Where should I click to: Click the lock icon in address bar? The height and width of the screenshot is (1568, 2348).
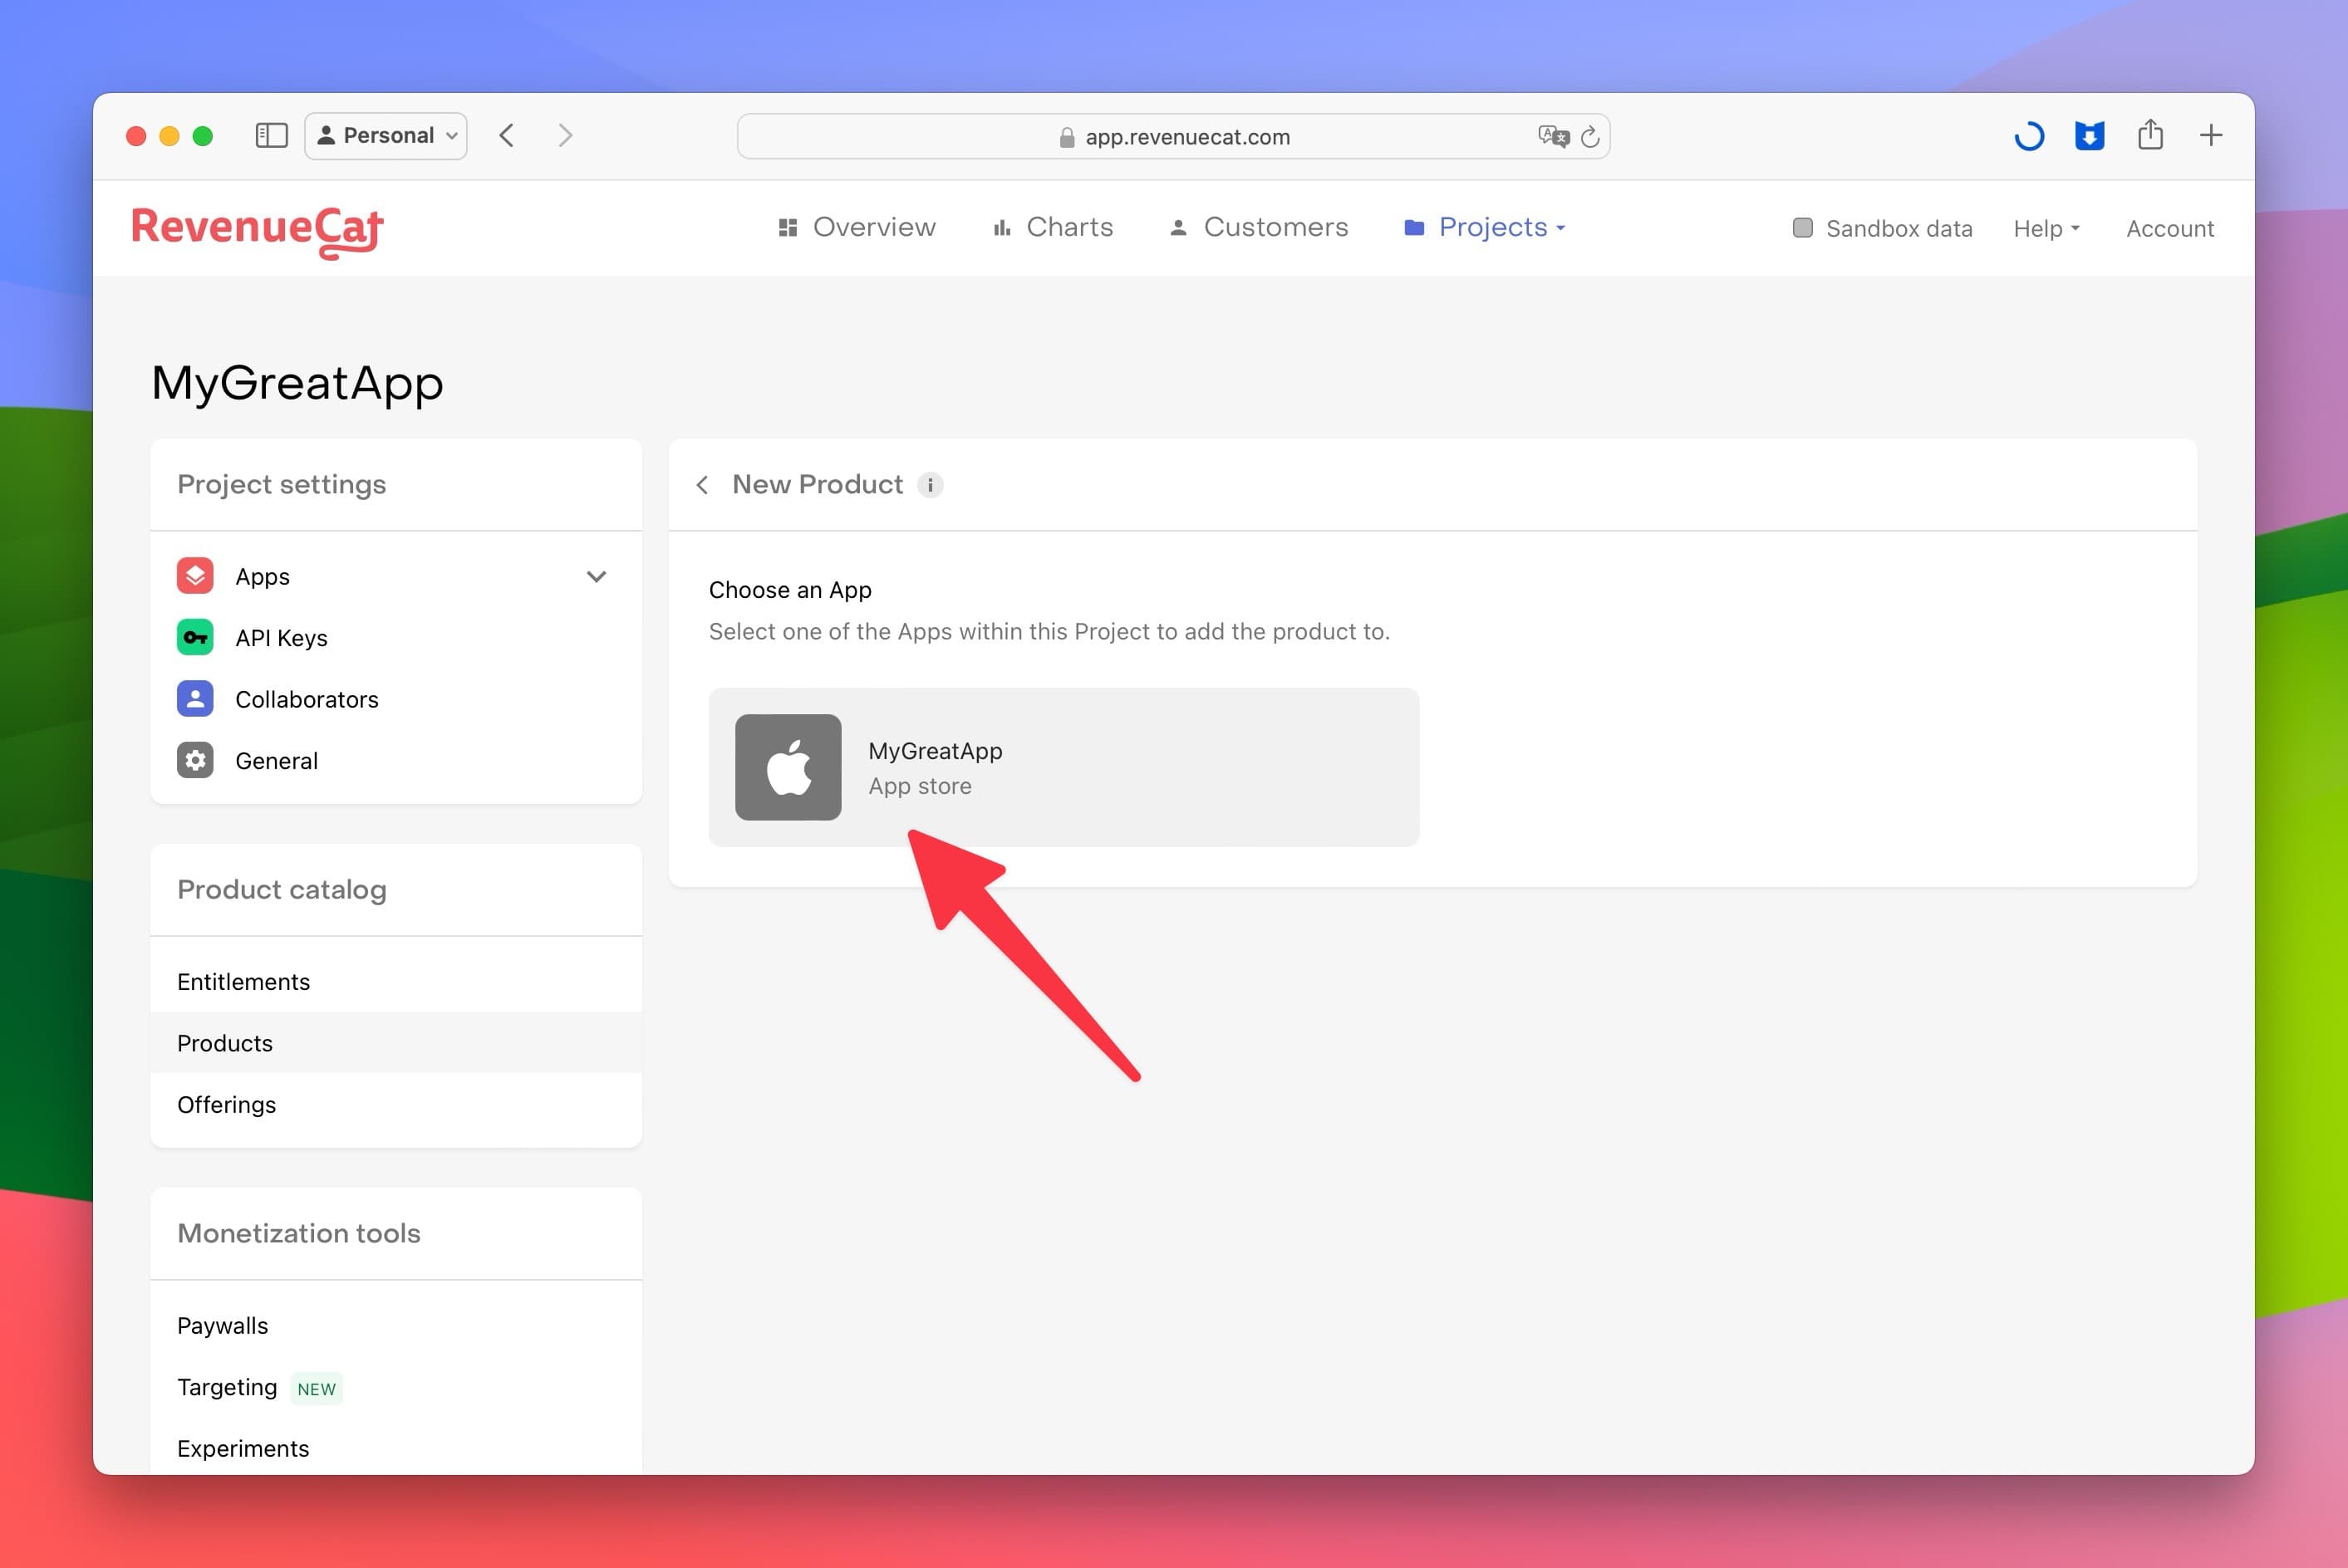pyautogui.click(x=1067, y=137)
